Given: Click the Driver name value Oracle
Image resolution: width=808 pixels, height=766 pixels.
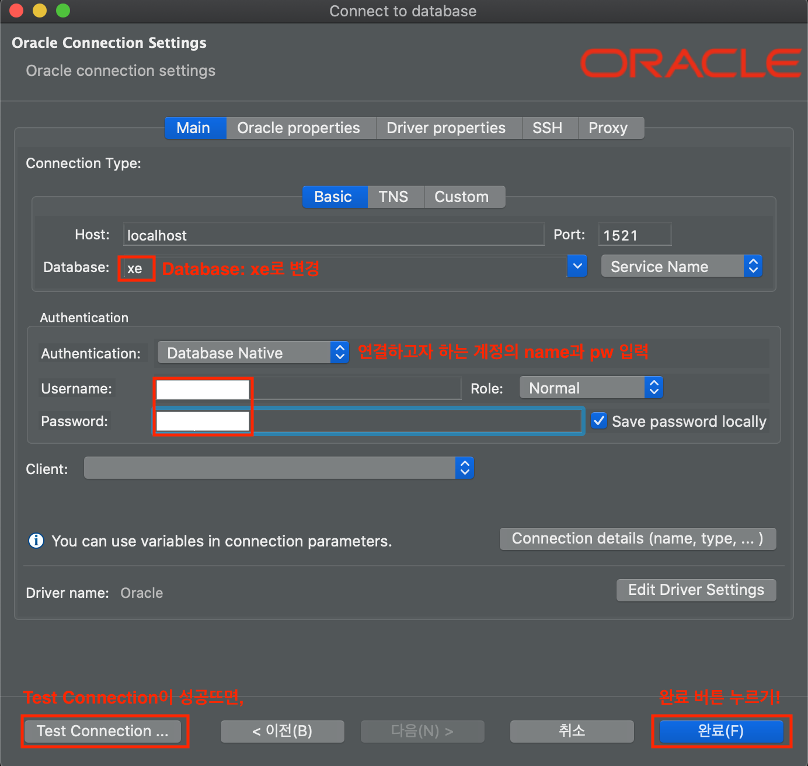Looking at the screenshot, I should point(141,593).
